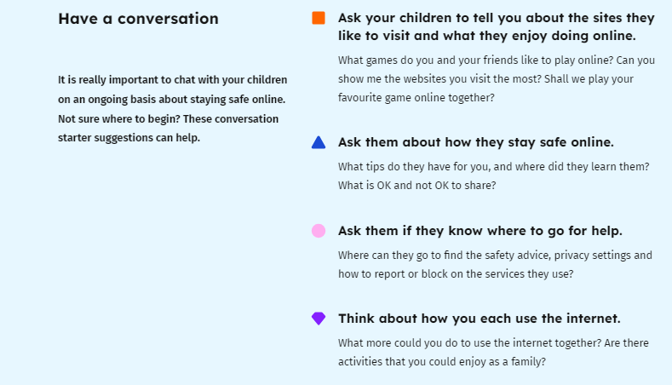Image resolution: width=672 pixels, height=385 pixels.
Task: Click 'Ask your children to tell you' heading
Action: point(497,26)
